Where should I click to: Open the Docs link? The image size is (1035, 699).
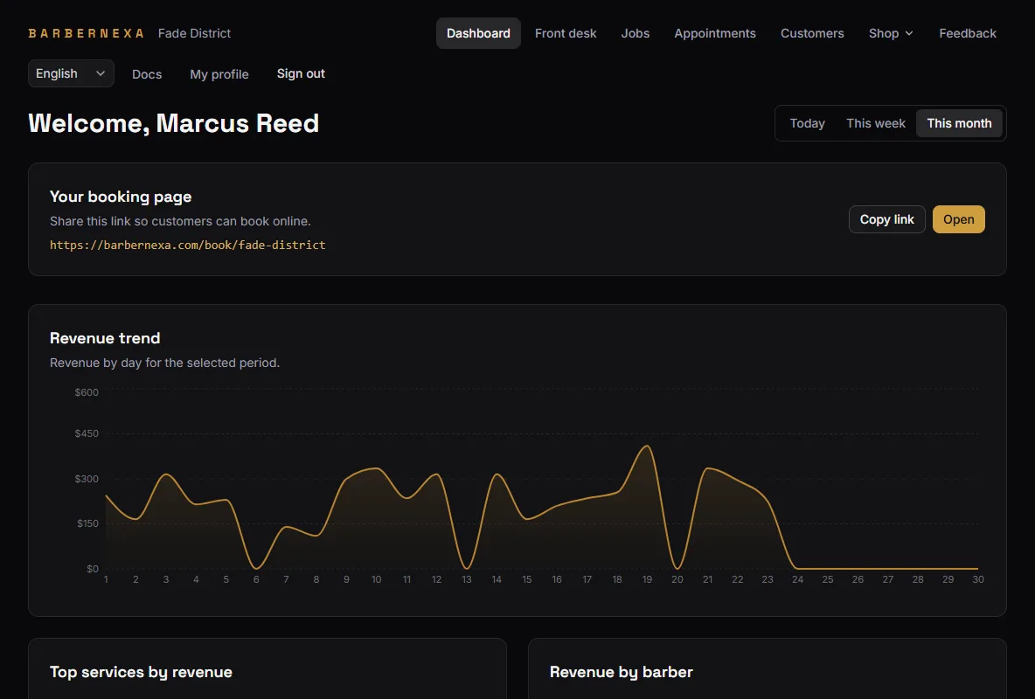[147, 74]
